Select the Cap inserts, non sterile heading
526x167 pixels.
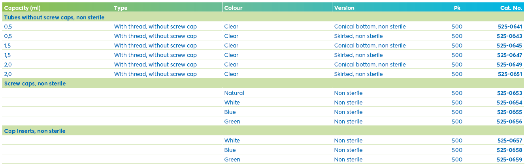click(35, 131)
